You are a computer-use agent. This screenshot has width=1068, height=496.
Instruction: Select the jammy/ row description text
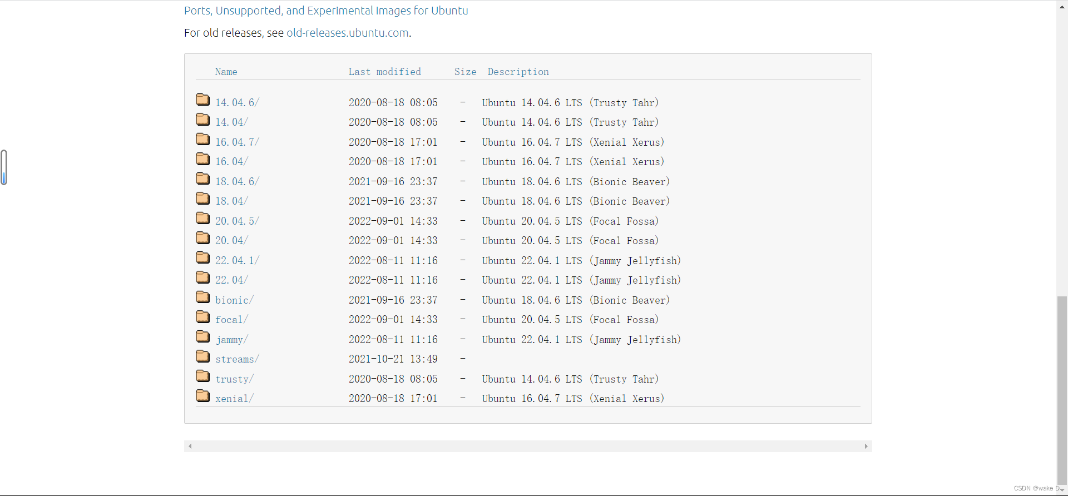(582, 340)
